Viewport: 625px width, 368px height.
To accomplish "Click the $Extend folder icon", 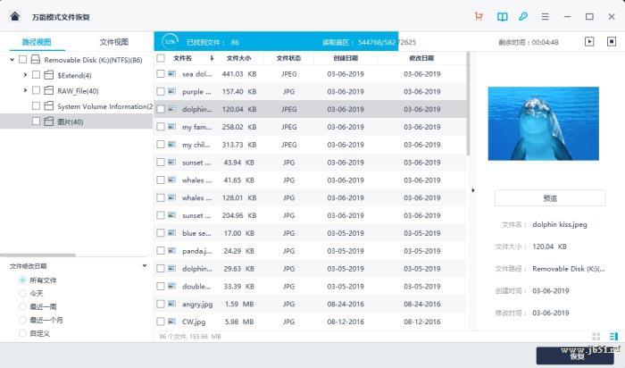I will [48, 75].
